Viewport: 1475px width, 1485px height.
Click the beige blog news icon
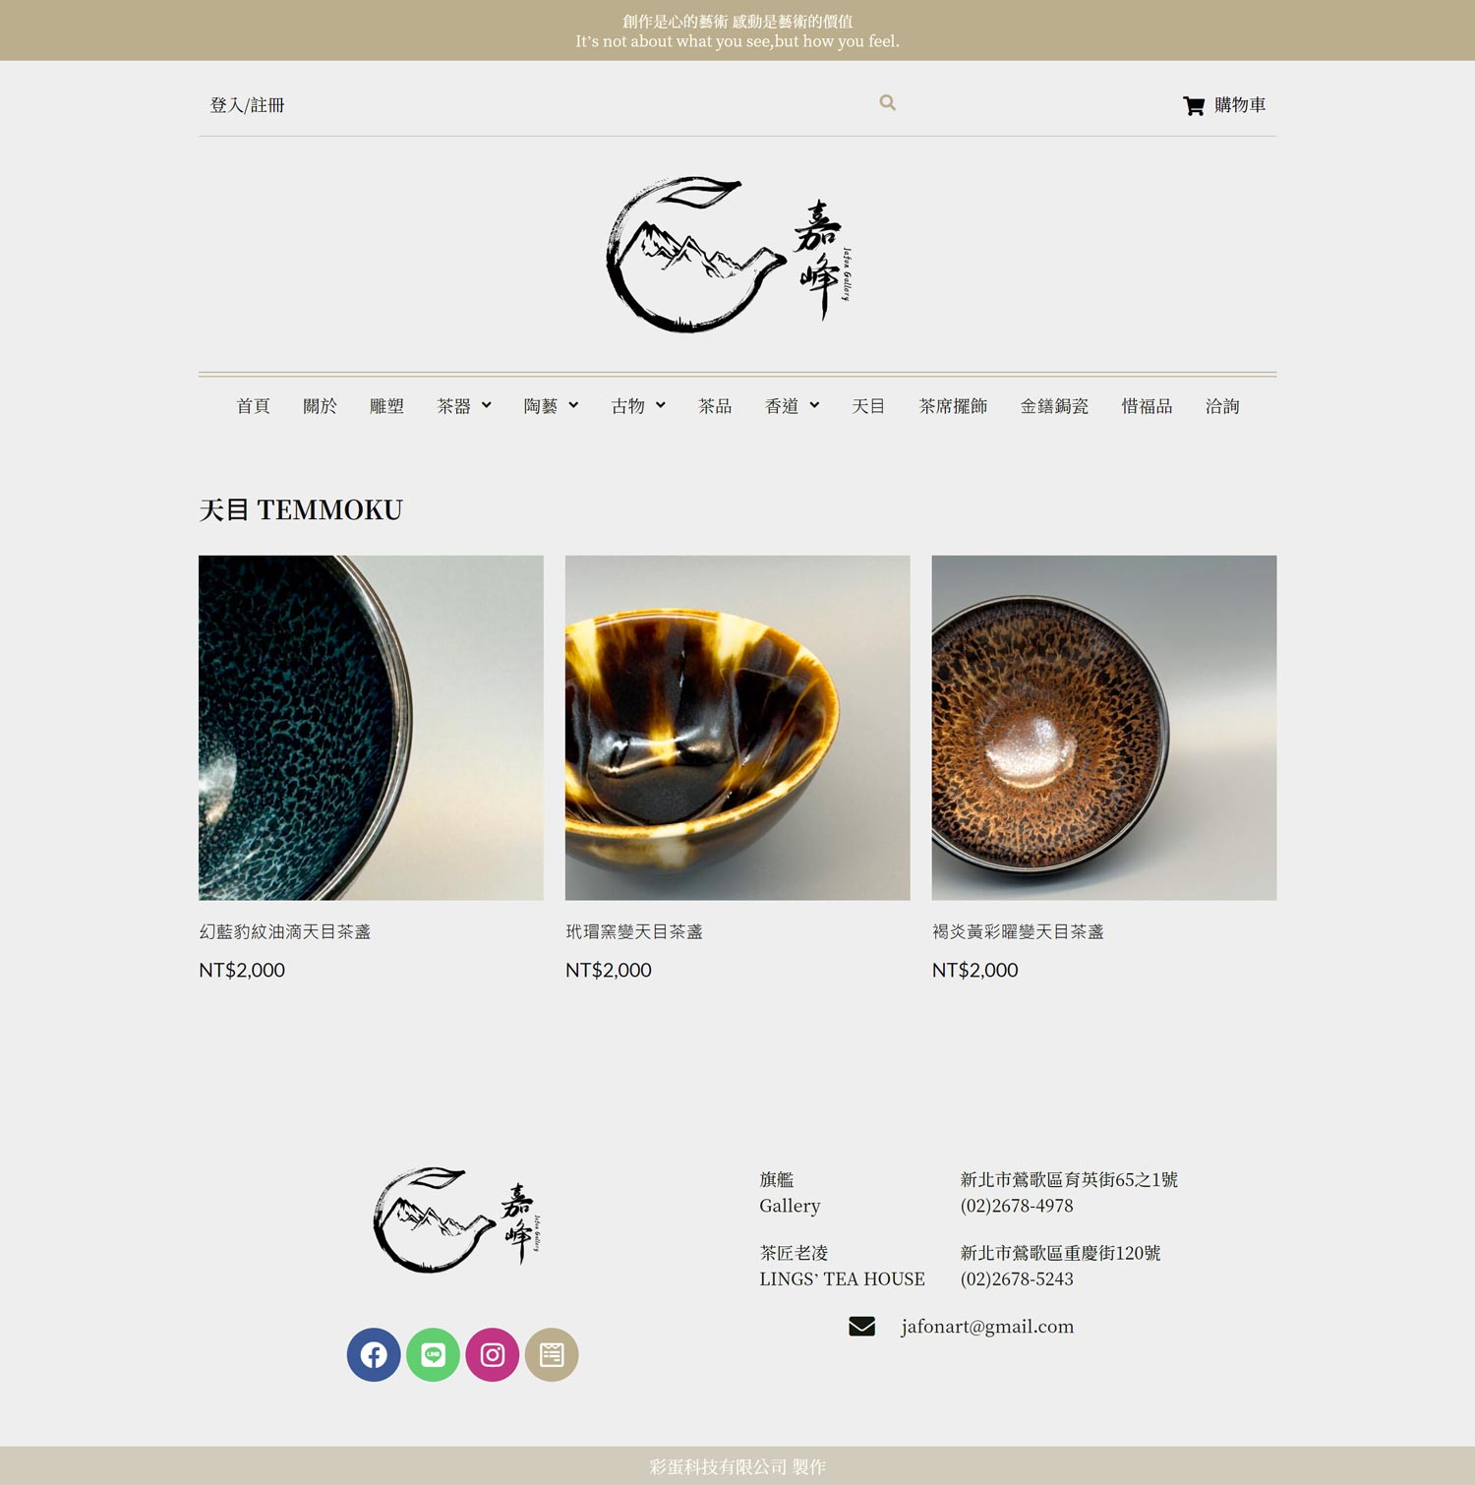pos(552,1355)
